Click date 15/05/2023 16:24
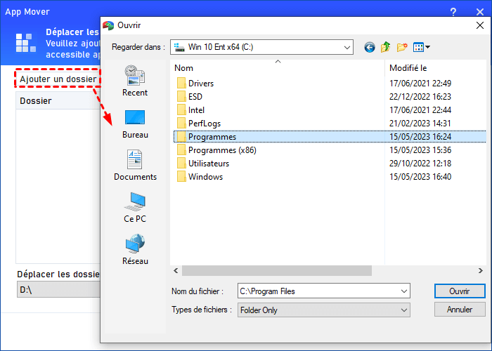The image size is (492, 351). click(420, 137)
